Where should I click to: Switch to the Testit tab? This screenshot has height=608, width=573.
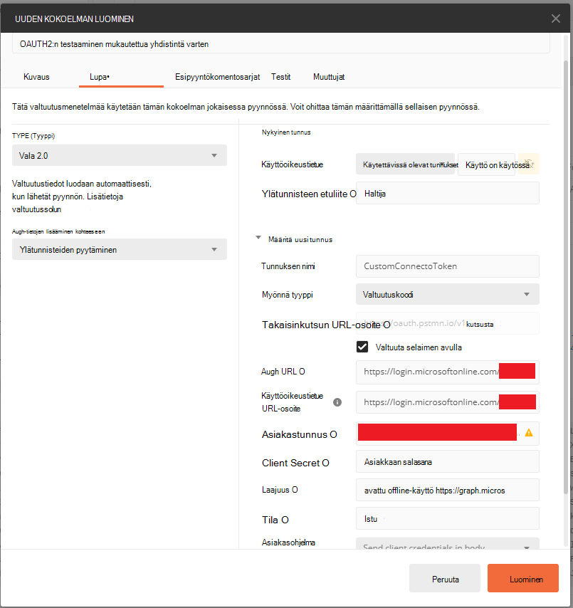tap(280, 77)
